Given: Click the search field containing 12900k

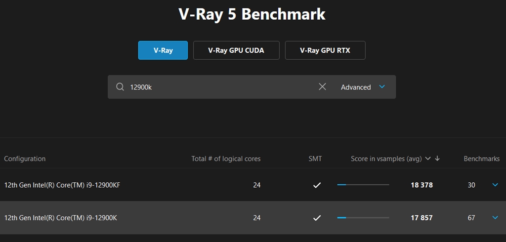Looking at the screenshot, I should (217, 87).
